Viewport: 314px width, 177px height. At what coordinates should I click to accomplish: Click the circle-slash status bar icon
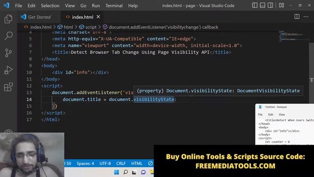coord(150,163)
